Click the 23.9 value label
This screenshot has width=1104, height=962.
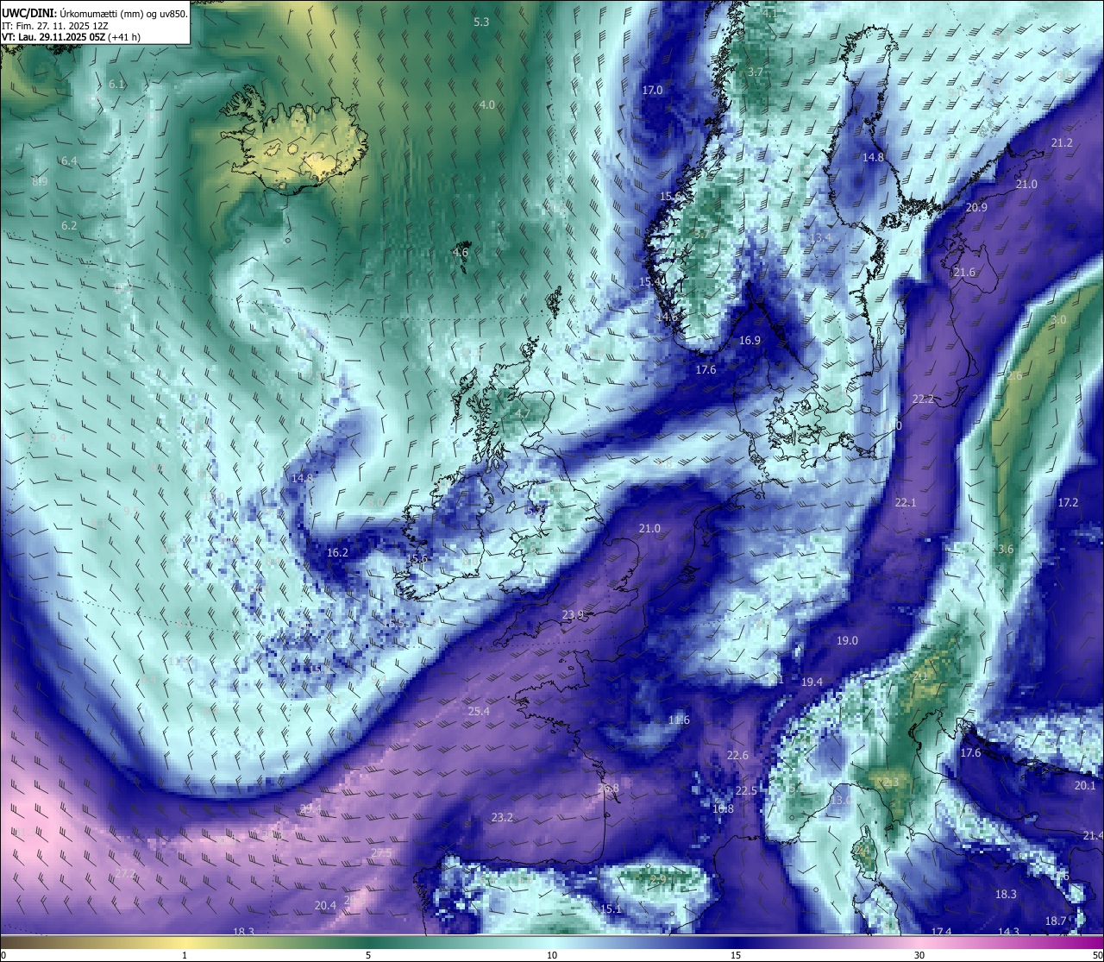(573, 614)
